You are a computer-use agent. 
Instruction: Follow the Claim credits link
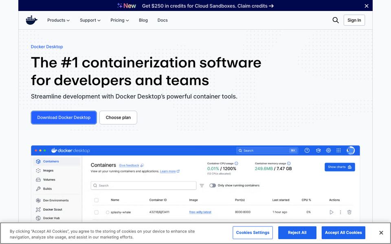256,6
